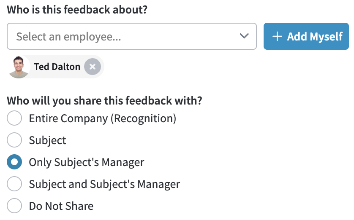Click the Add Myself button
This screenshot has height=220, width=354.
click(306, 36)
